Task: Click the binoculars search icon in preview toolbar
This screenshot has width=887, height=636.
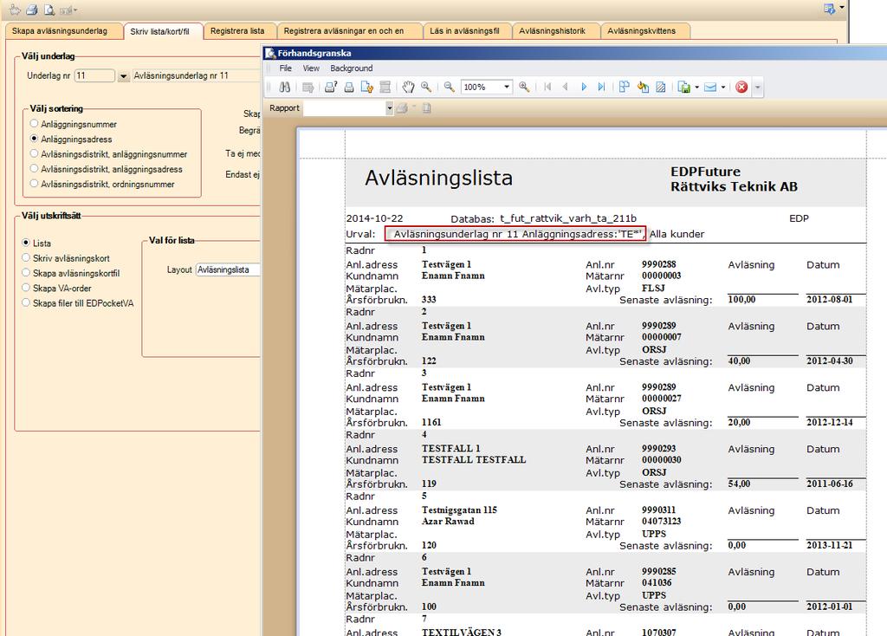Action: pos(284,88)
